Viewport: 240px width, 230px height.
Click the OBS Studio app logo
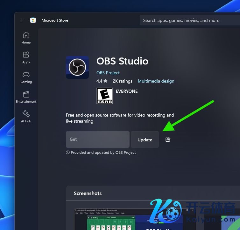77,67
